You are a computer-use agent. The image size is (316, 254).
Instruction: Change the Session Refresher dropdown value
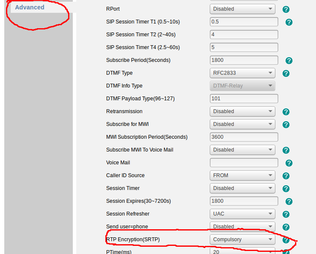(242, 214)
